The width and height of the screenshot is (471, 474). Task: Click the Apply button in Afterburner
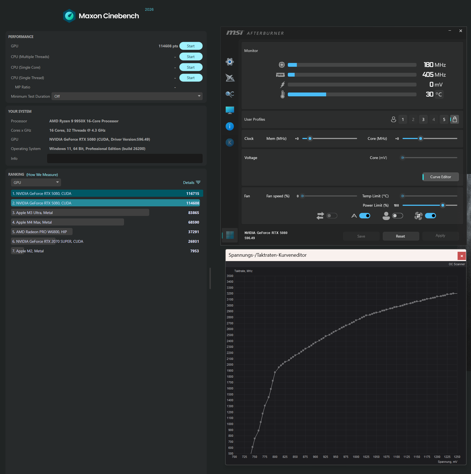pos(440,236)
